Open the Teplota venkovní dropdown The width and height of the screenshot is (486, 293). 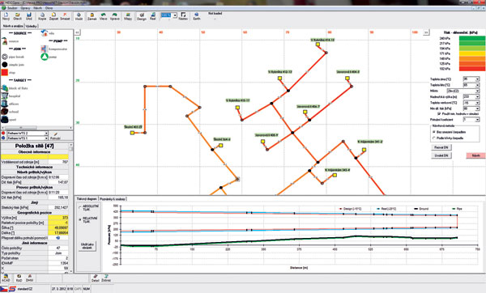pos(477,103)
